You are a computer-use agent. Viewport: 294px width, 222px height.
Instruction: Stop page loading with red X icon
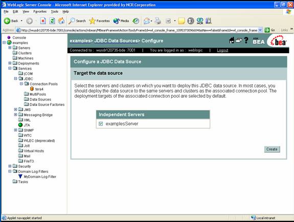click(x=43, y=21)
